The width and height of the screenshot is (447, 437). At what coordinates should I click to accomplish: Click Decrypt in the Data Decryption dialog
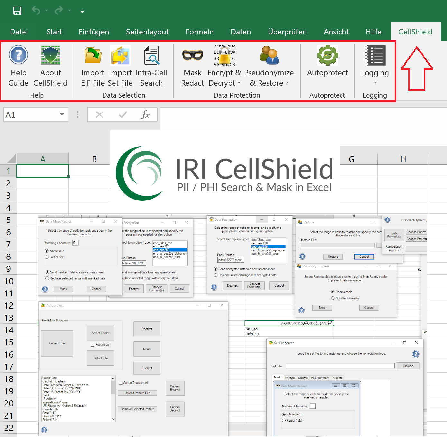[232, 285]
